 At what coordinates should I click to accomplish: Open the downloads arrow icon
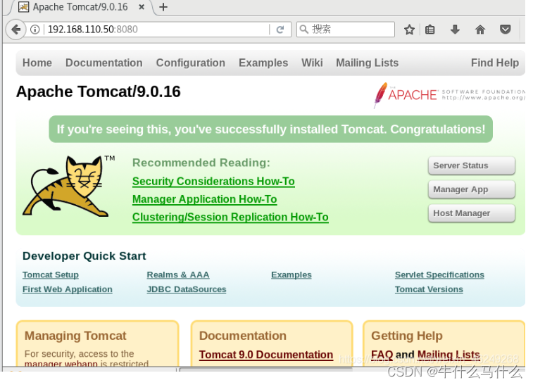455,30
